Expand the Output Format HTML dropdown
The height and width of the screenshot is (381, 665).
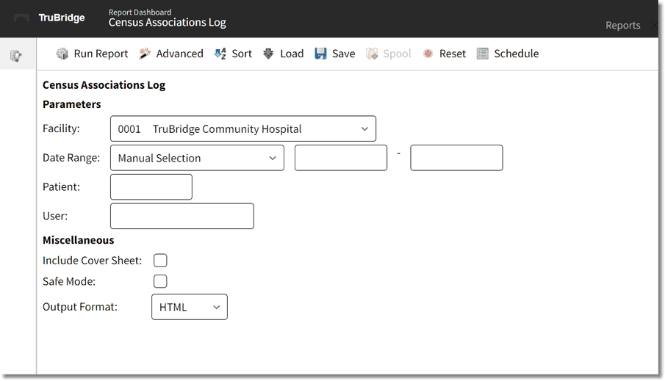tap(190, 307)
